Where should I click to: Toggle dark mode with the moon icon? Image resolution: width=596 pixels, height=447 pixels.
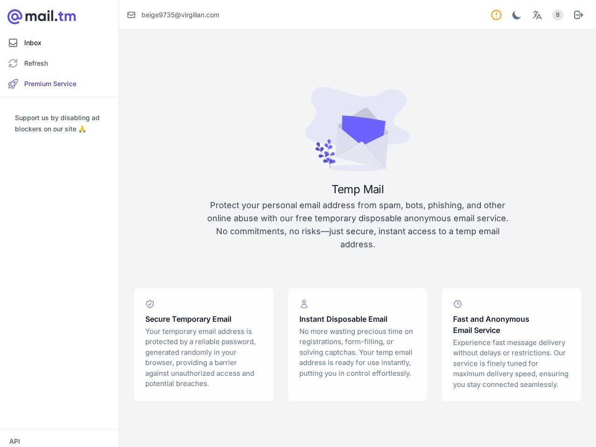coord(516,15)
